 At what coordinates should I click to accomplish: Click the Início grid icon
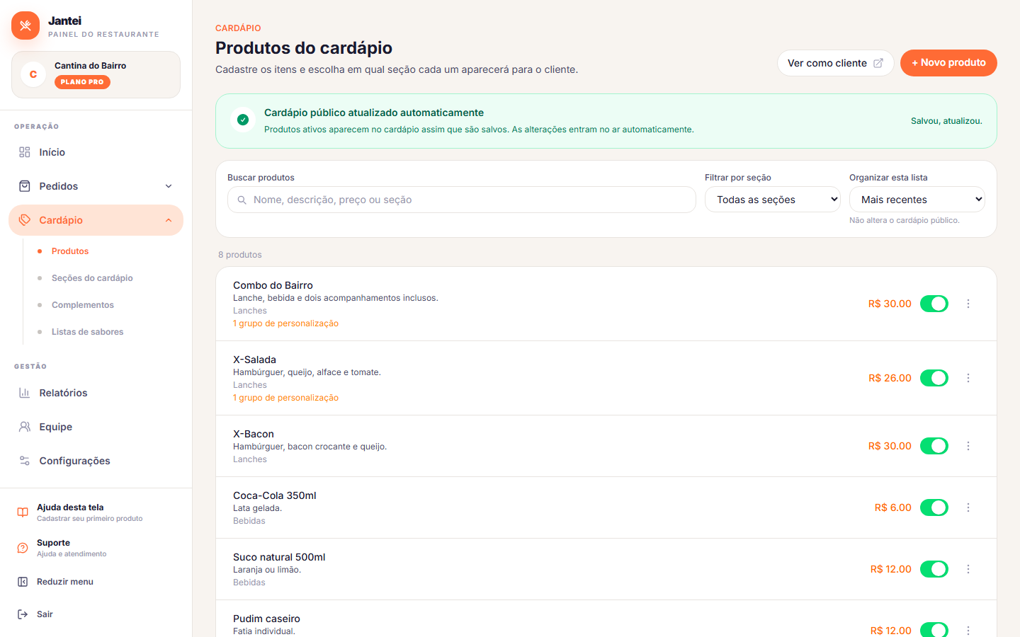point(25,152)
